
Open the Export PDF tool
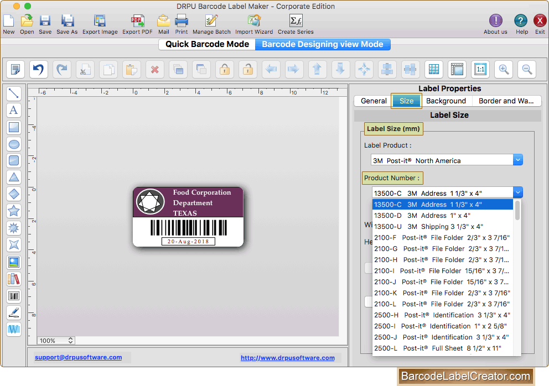[137, 22]
